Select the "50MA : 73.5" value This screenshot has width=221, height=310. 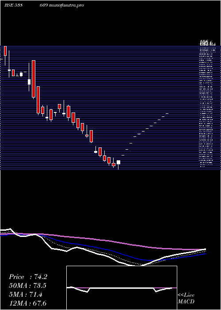[x=28, y=286]
